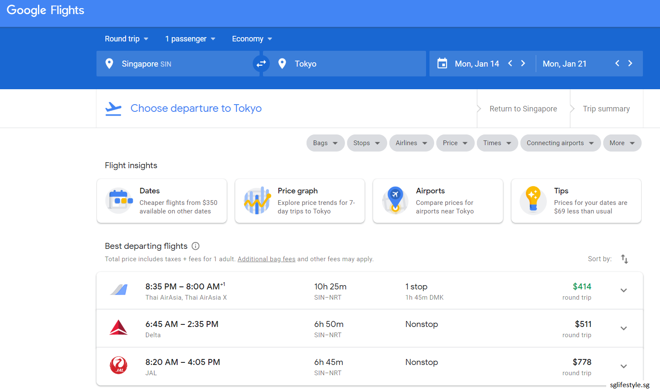Click the swap origin and destination icon
The width and height of the screenshot is (660, 391).
[261, 64]
